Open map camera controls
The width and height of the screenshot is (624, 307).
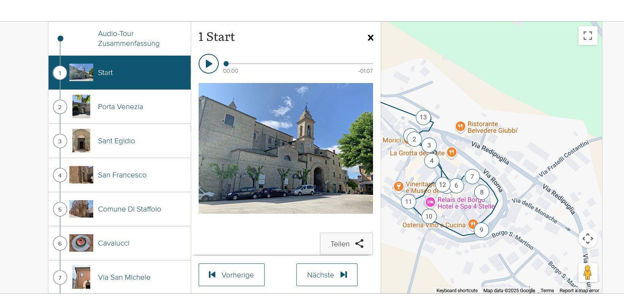pos(588,239)
